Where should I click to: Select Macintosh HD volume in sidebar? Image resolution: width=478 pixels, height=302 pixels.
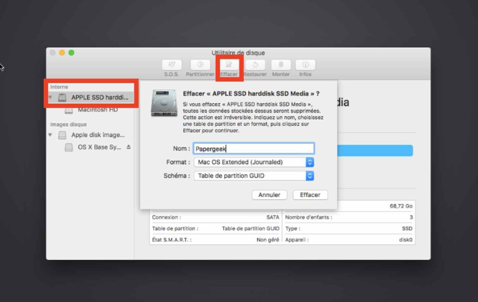[98, 110]
